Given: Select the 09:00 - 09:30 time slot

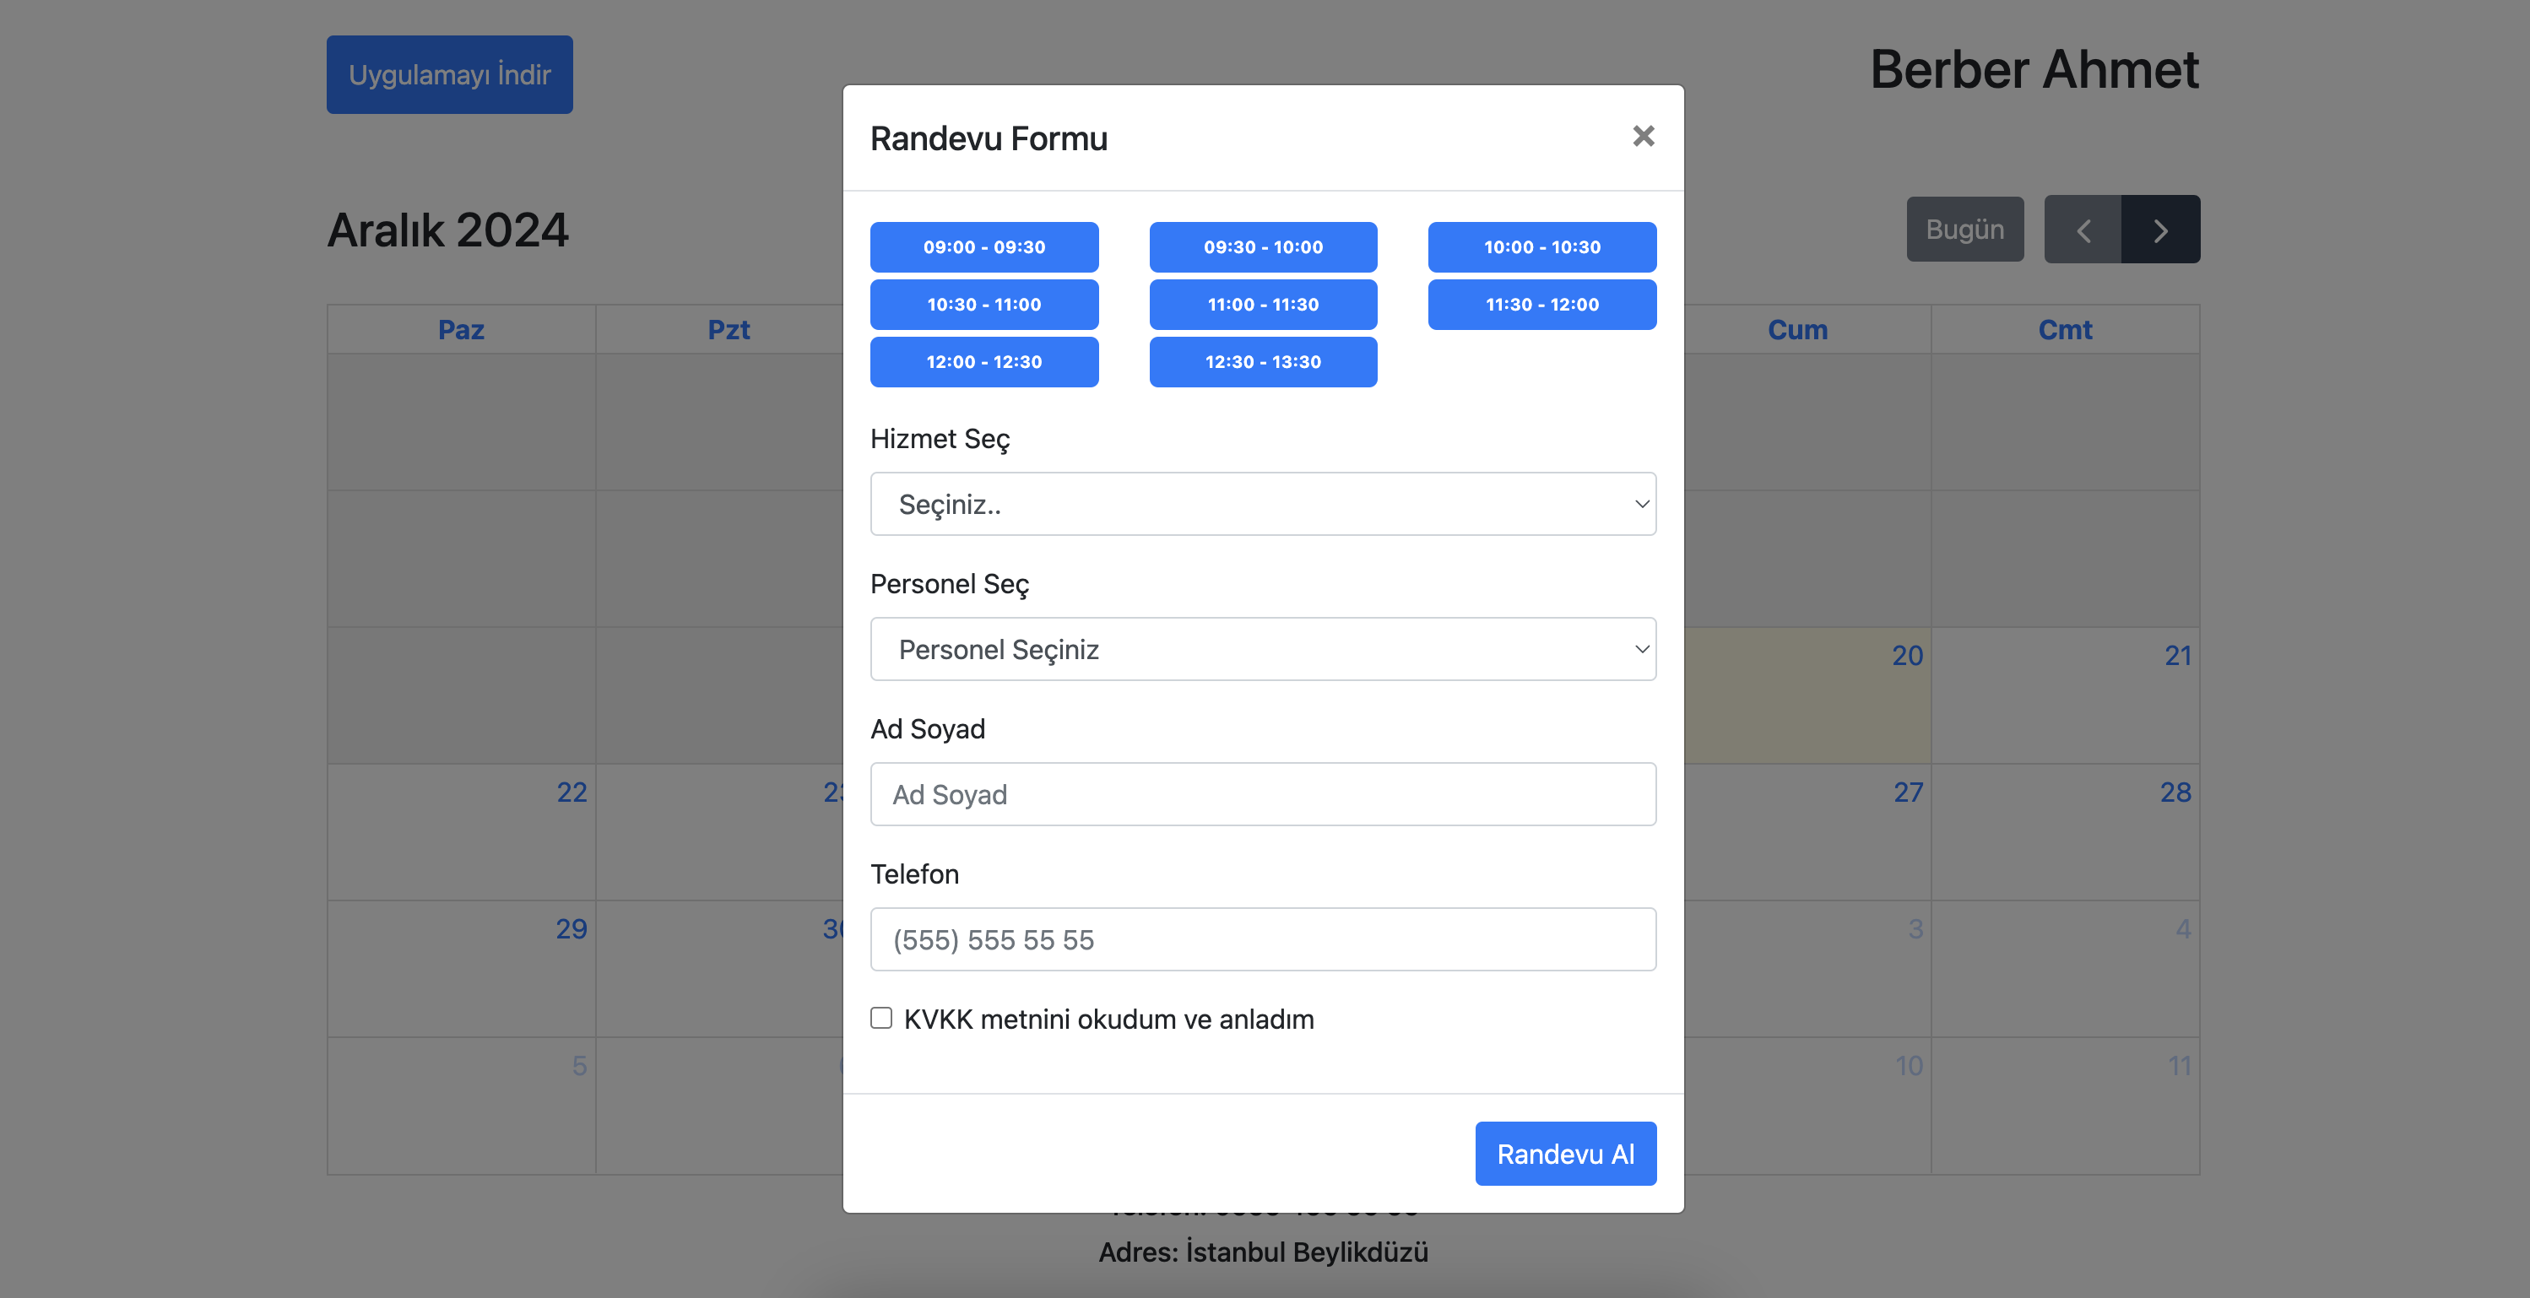Looking at the screenshot, I should tap(983, 247).
